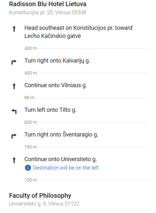Viewport: 156px width, 213px height.
Task: Click the straight arrow beside Vilniaus g. step
Action: point(14,86)
